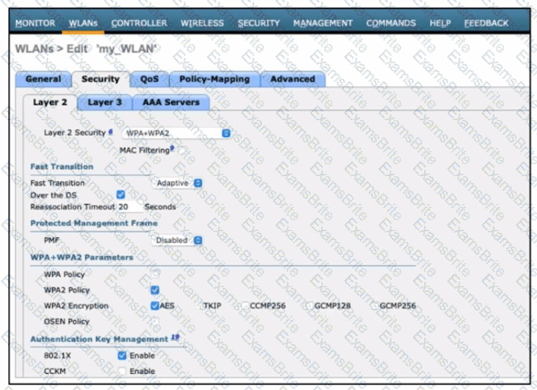The height and width of the screenshot is (390, 537).
Task: Toggle the WPA2 Policy checkbox
Action: [155, 290]
